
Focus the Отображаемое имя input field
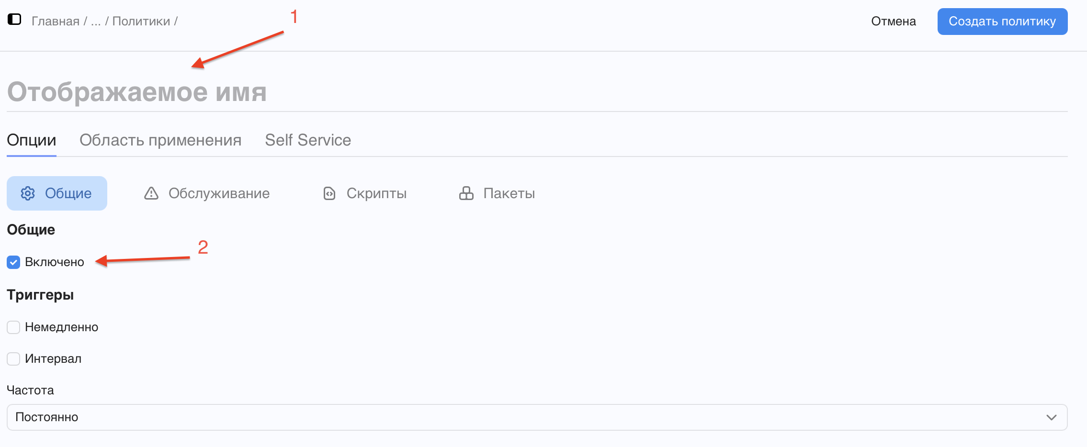(x=537, y=92)
